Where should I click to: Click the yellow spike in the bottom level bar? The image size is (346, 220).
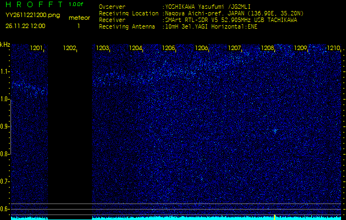274,217
